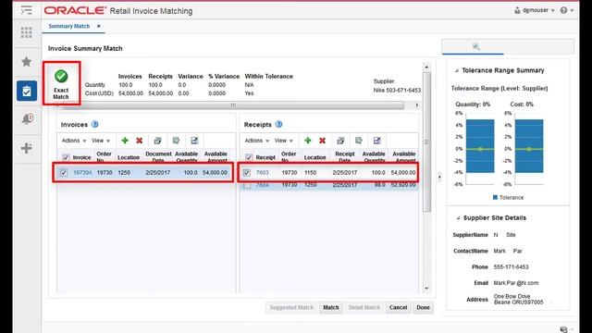Image resolution: width=592 pixels, height=333 pixels.
Task: Open the help menu dropdown arrow
Action: [x=572, y=10]
